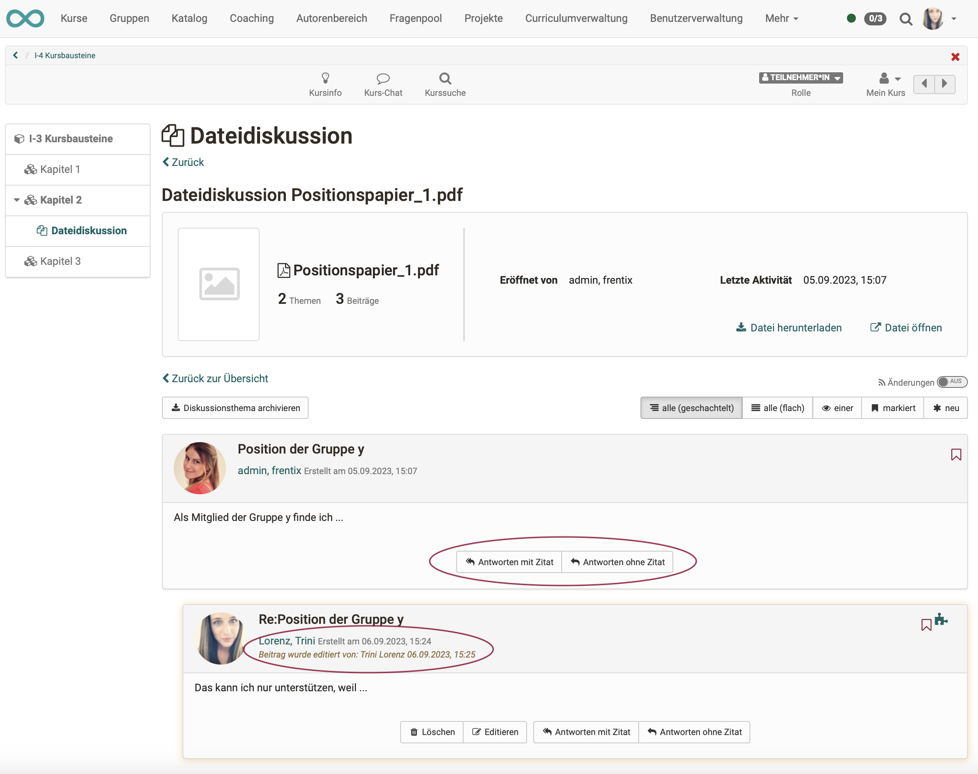Click Zurück zur Übersicht link
The image size is (978, 774).
[215, 378]
